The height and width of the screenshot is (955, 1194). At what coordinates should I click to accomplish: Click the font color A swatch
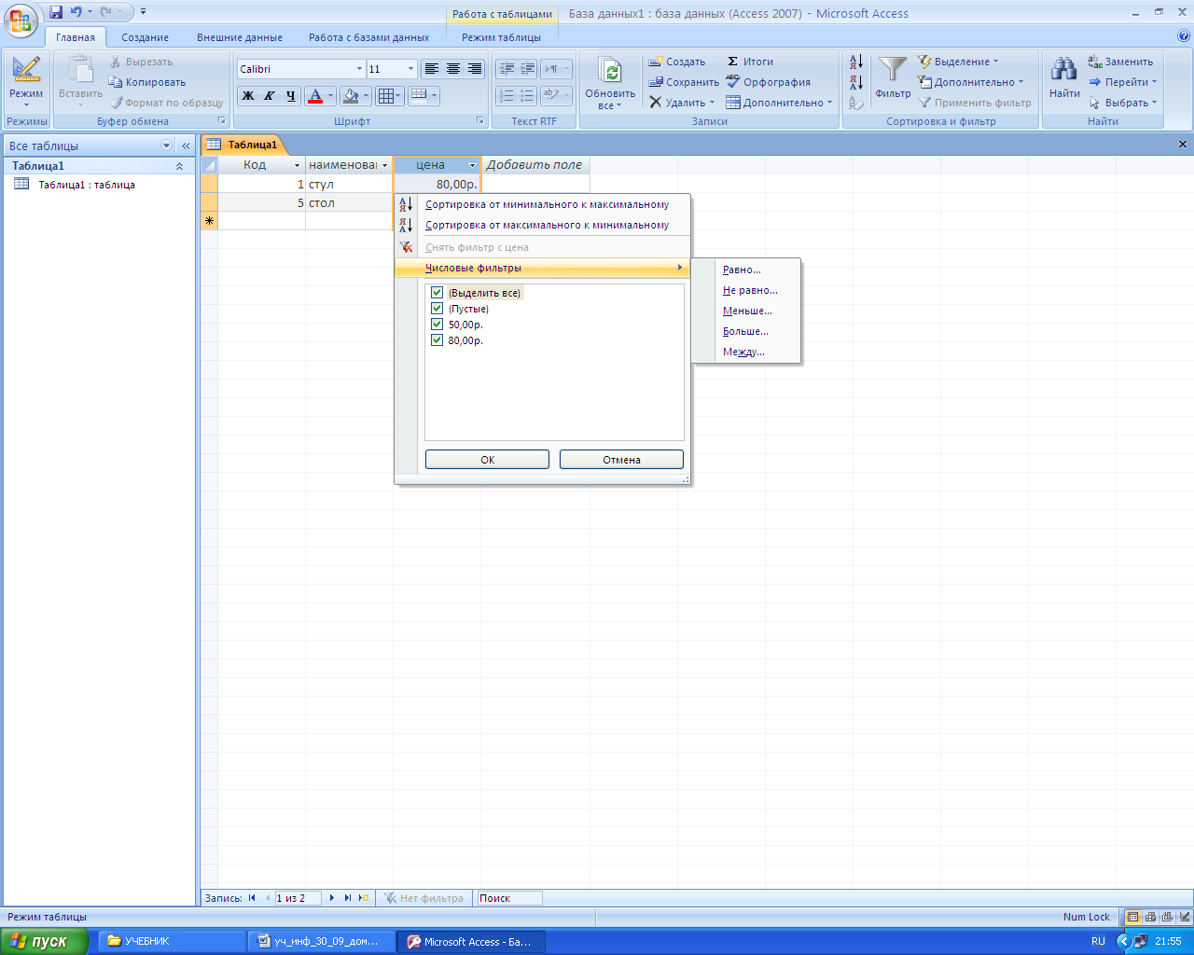tap(315, 95)
